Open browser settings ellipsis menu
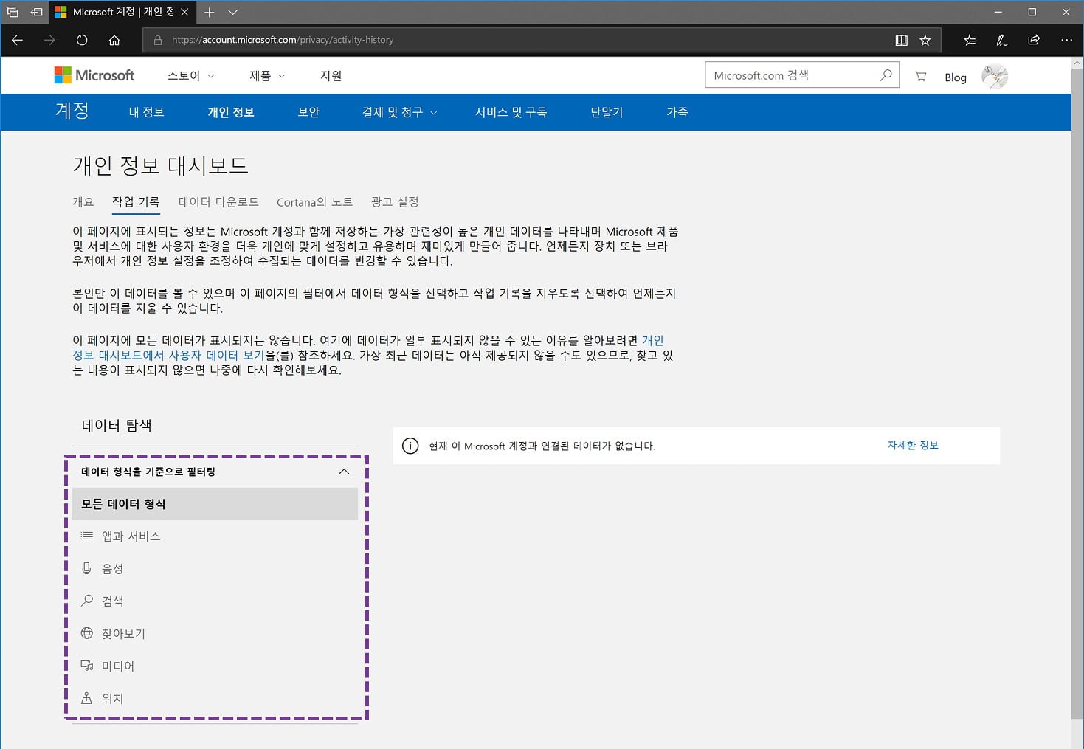This screenshot has width=1084, height=749. (1066, 40)
